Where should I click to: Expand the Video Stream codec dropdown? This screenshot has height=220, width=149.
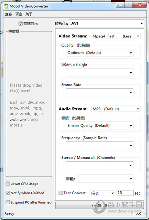pos(116,36)
